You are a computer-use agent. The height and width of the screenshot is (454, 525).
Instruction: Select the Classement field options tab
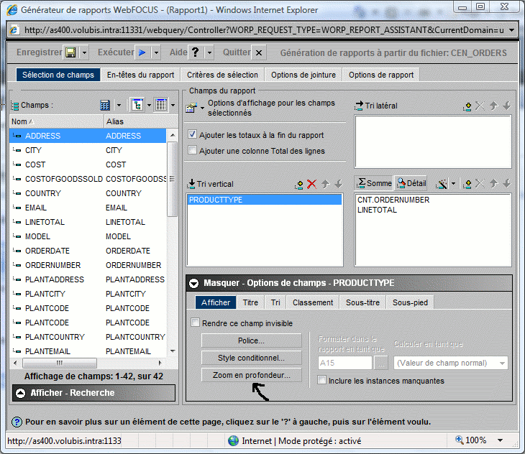pyautogui.click(x=313, y=302)
